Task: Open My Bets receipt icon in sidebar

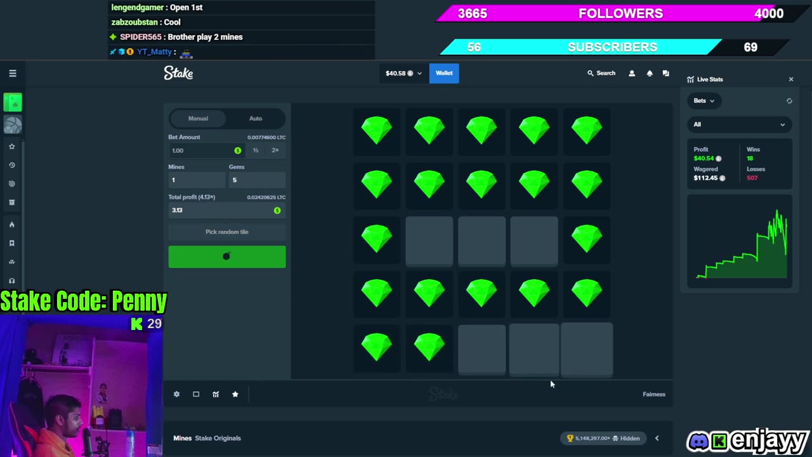Action: point(11,202)
